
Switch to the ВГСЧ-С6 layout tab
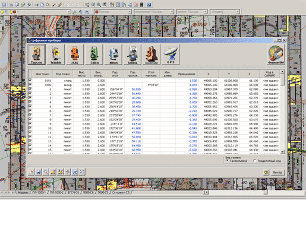[x=73, y=192]
